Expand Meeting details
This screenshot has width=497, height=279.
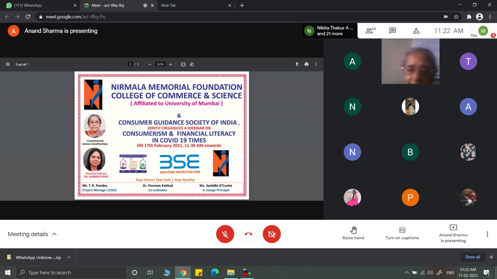coord(32,234)
